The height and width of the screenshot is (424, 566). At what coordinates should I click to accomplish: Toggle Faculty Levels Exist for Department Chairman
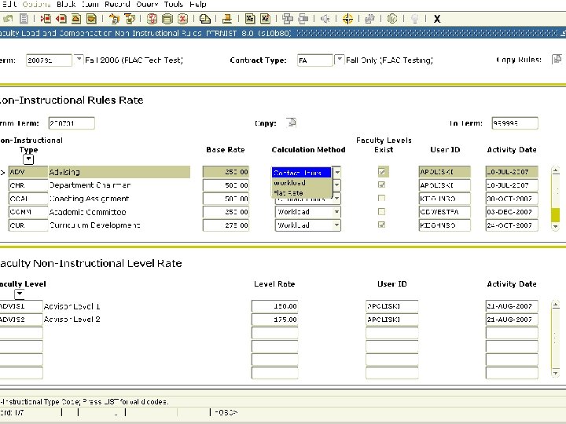[x=382, y=185]
